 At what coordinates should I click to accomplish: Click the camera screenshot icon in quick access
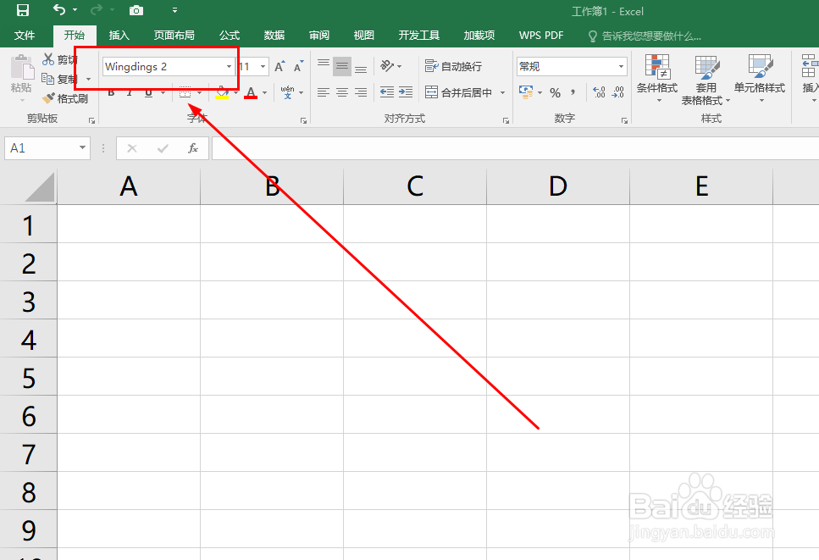(136, 10)
